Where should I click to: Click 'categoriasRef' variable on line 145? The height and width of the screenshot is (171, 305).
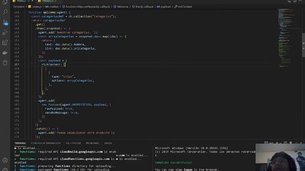click(52, 17)
